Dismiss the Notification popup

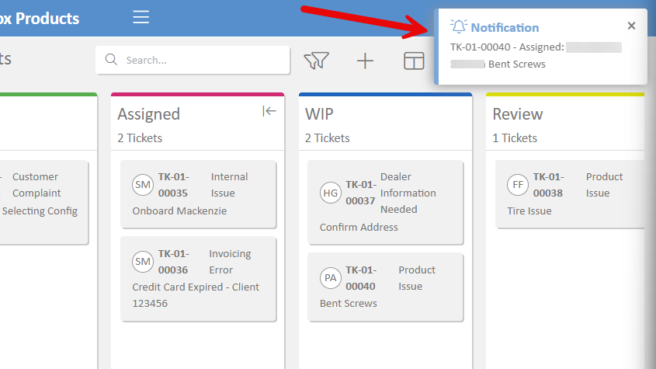[x=631, y=26]
